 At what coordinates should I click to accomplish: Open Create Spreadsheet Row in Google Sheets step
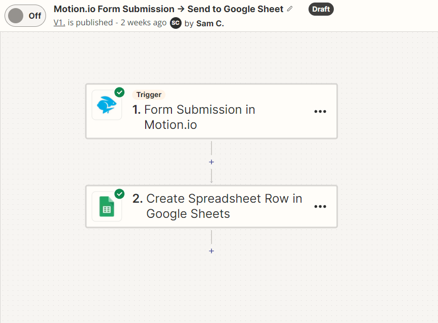click(211, 207)
